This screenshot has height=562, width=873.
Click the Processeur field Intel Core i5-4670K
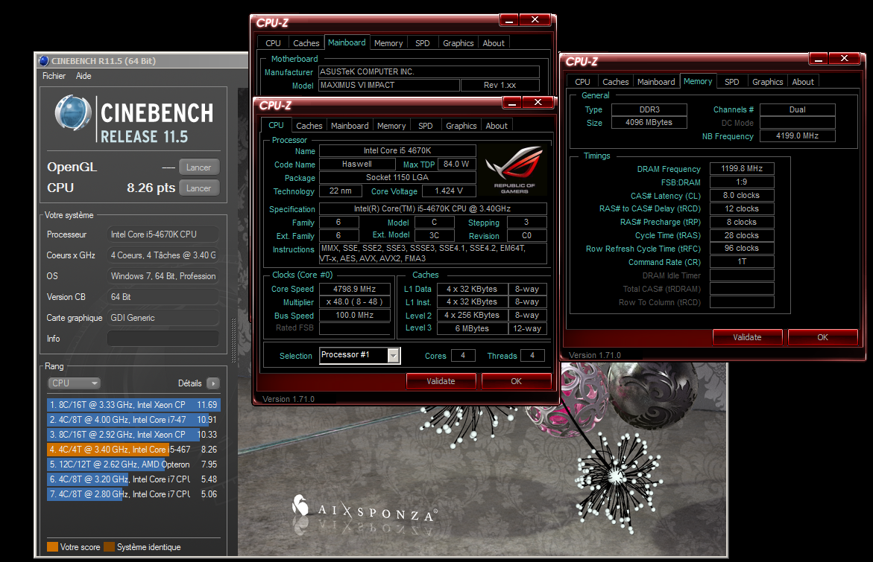[x=163, y=234]
